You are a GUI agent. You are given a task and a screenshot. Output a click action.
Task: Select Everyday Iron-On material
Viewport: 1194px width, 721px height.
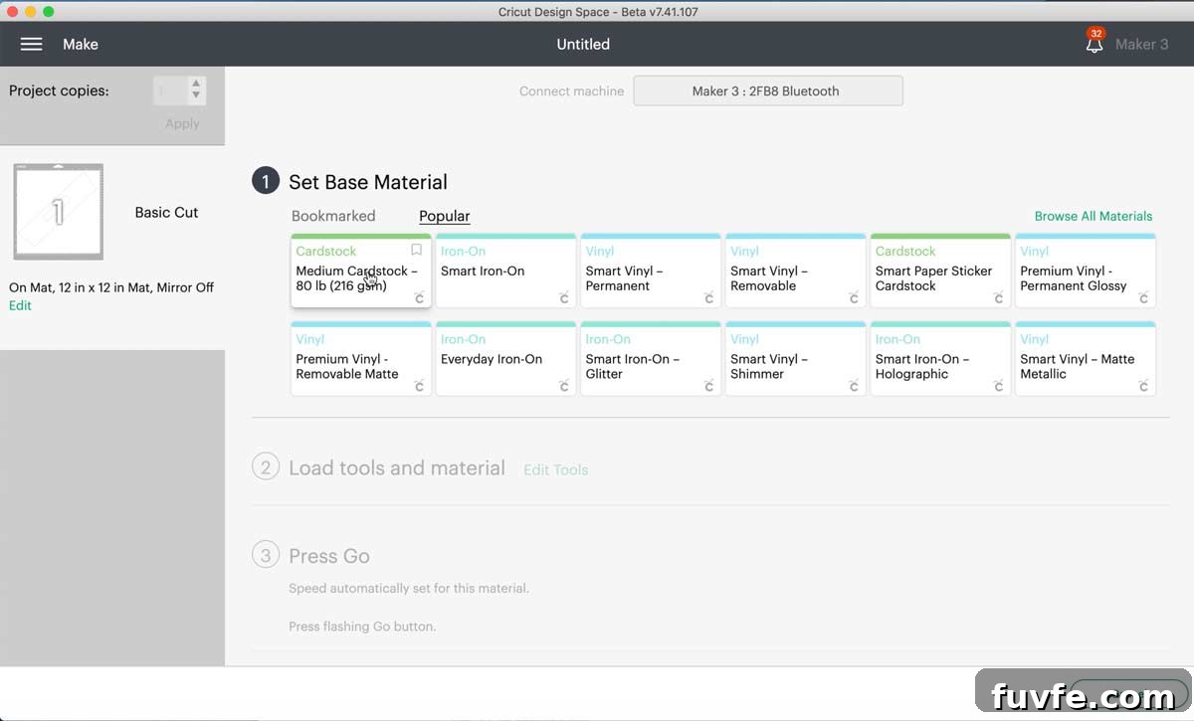(505, 359)
